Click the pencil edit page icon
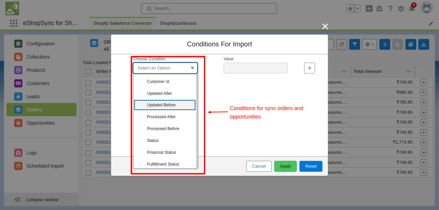The width and height of the screenshot is (439, 210). (x=431, y=24)
